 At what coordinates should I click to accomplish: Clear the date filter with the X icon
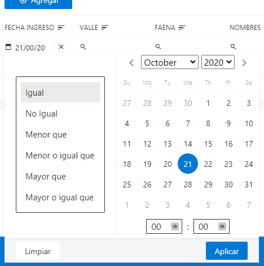pos(61,46)
